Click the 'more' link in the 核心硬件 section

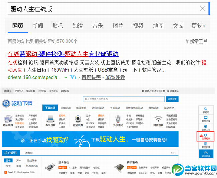click(x=173, y=153)
